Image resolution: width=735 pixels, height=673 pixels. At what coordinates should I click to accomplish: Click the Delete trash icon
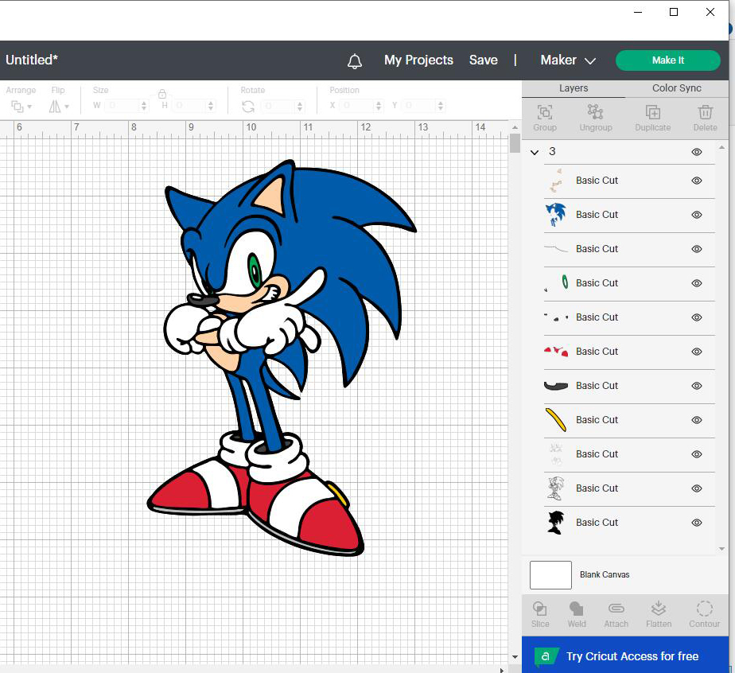pos(705,118)
